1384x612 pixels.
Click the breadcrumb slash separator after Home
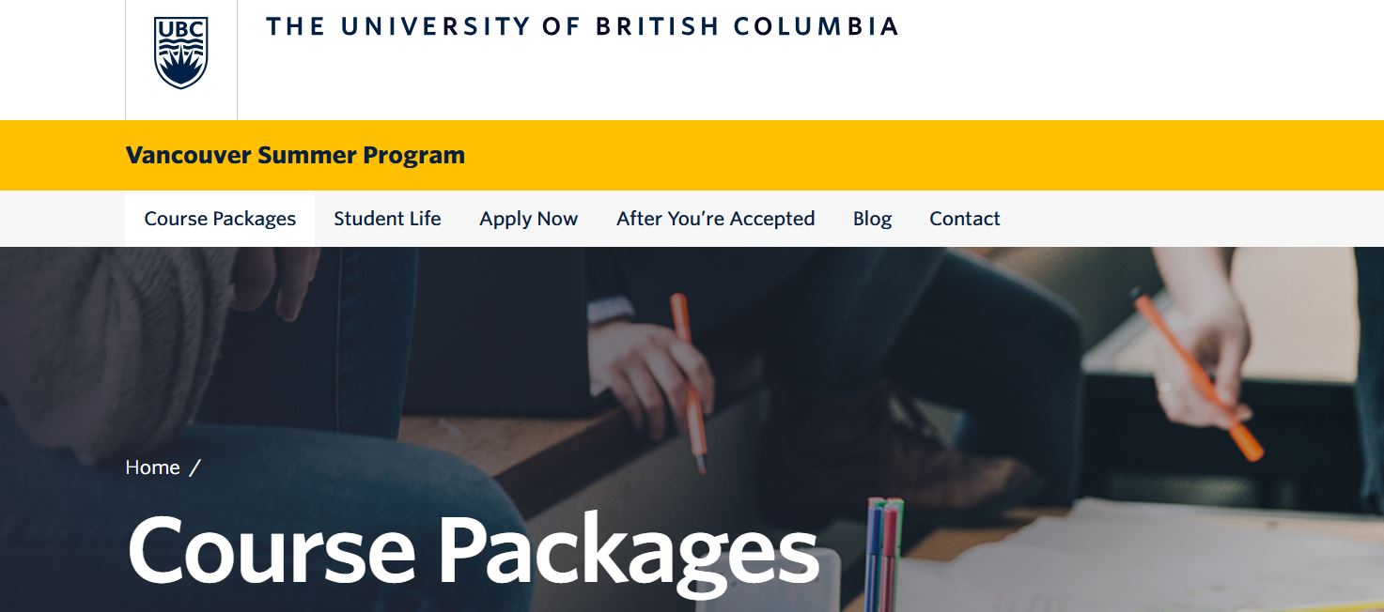(x=194, y=467)
